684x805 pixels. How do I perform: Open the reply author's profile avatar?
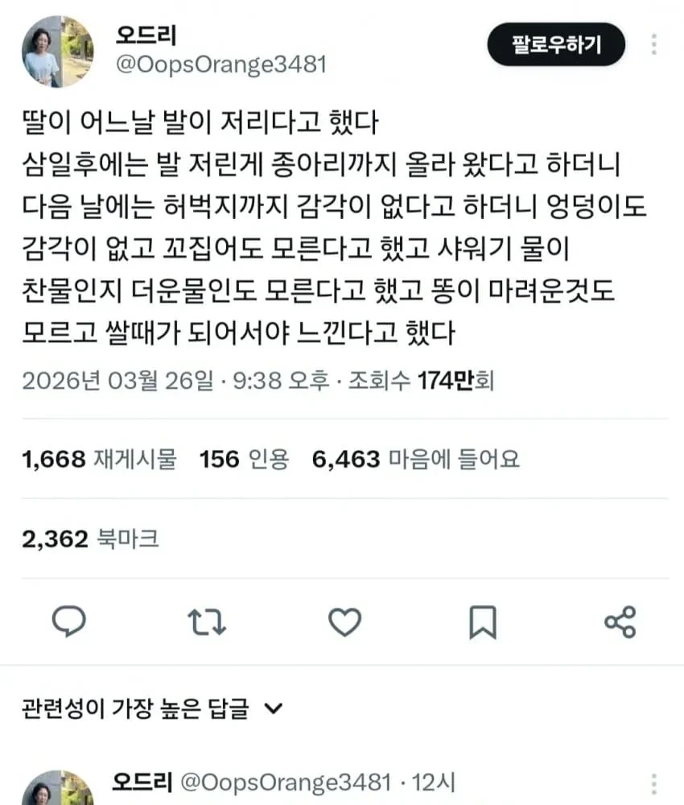click(x=57, y=787)
